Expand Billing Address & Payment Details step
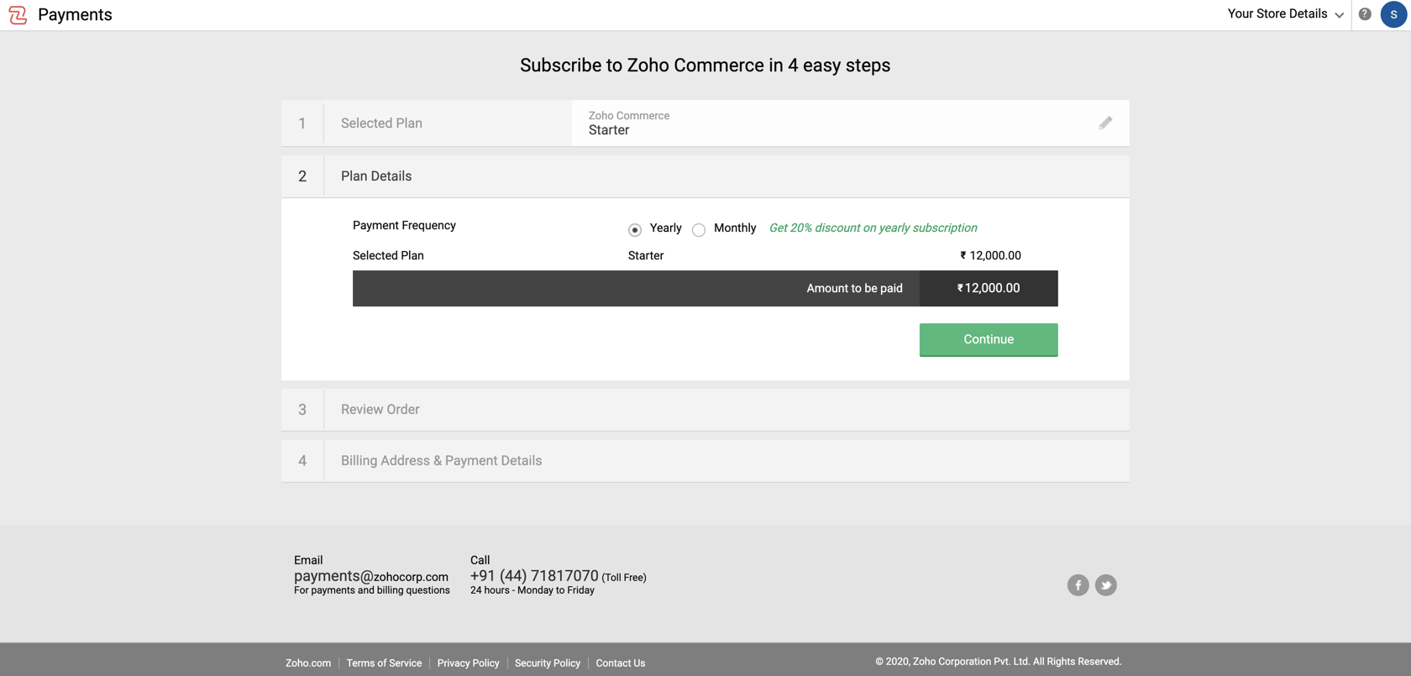 point(705,460)
